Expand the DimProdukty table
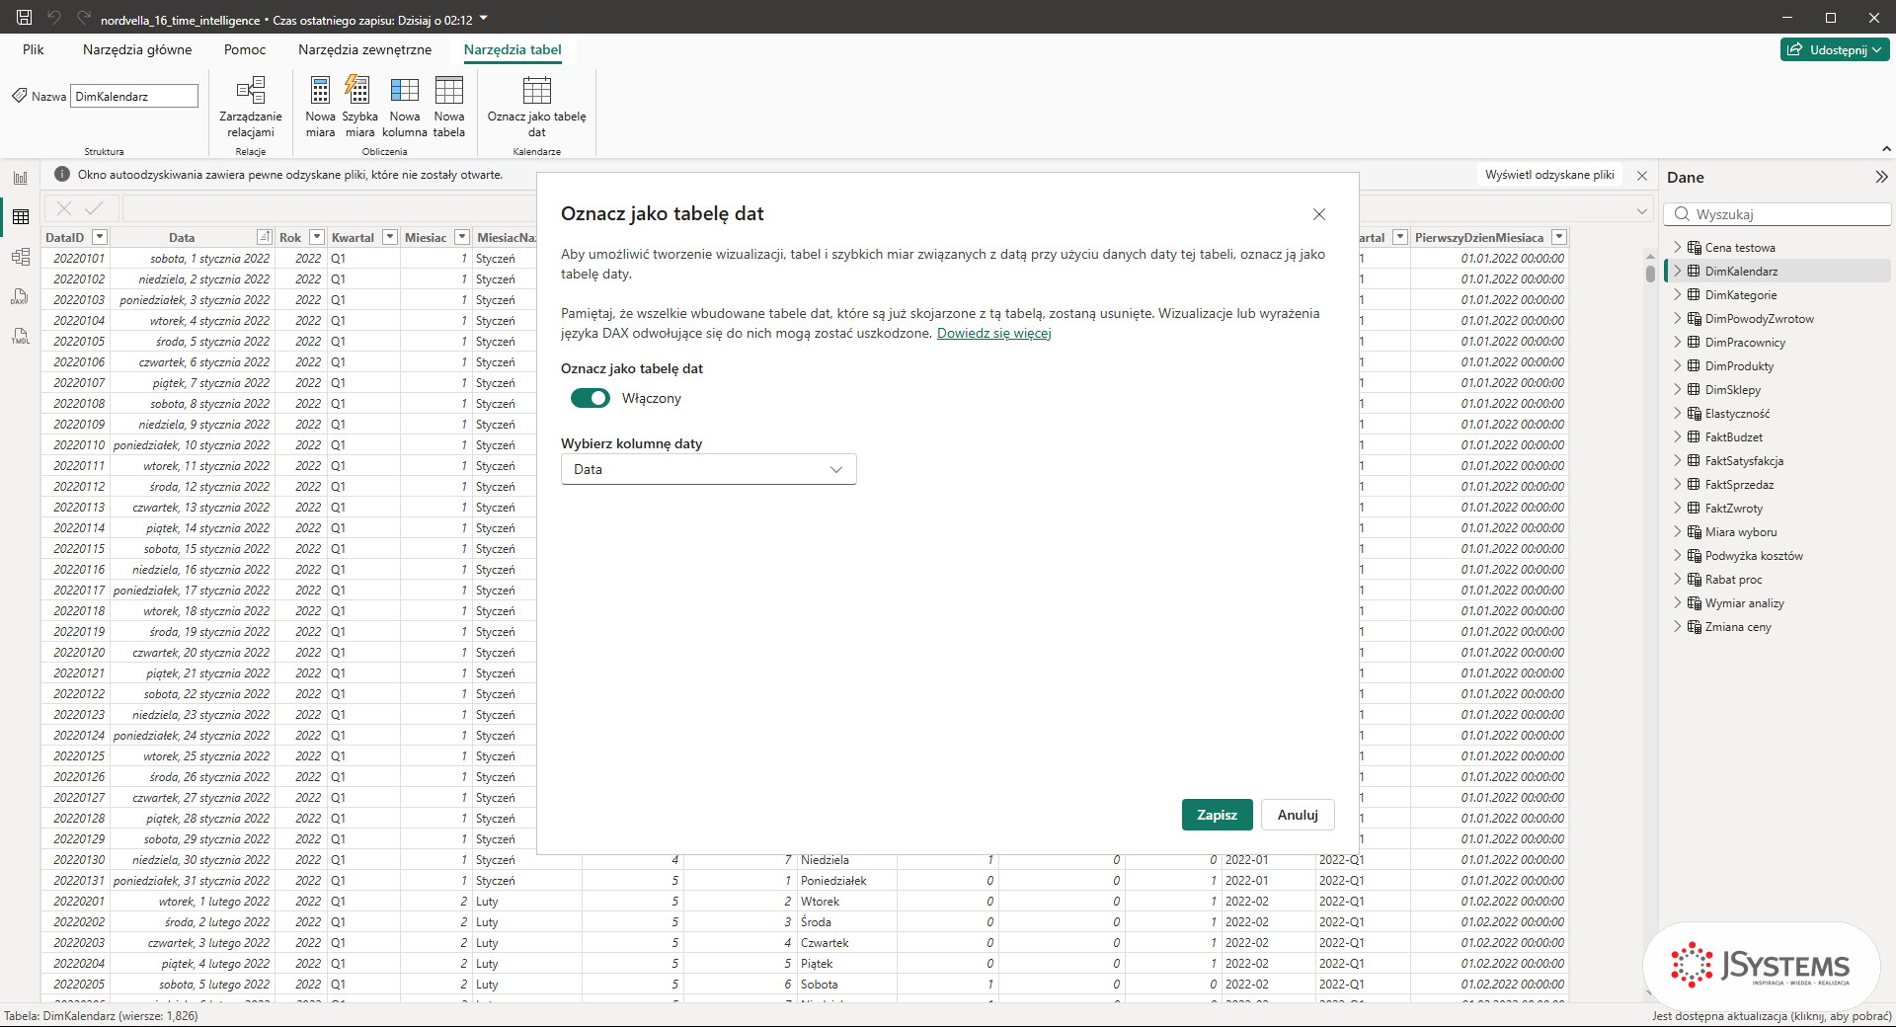The width and height of the screenshot is (1896, 1027). (1677, 365)
